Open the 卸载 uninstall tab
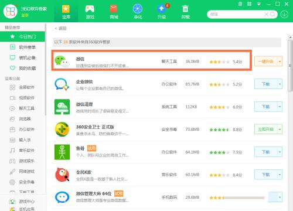293x211 pixels. click(x=185, y=12)
